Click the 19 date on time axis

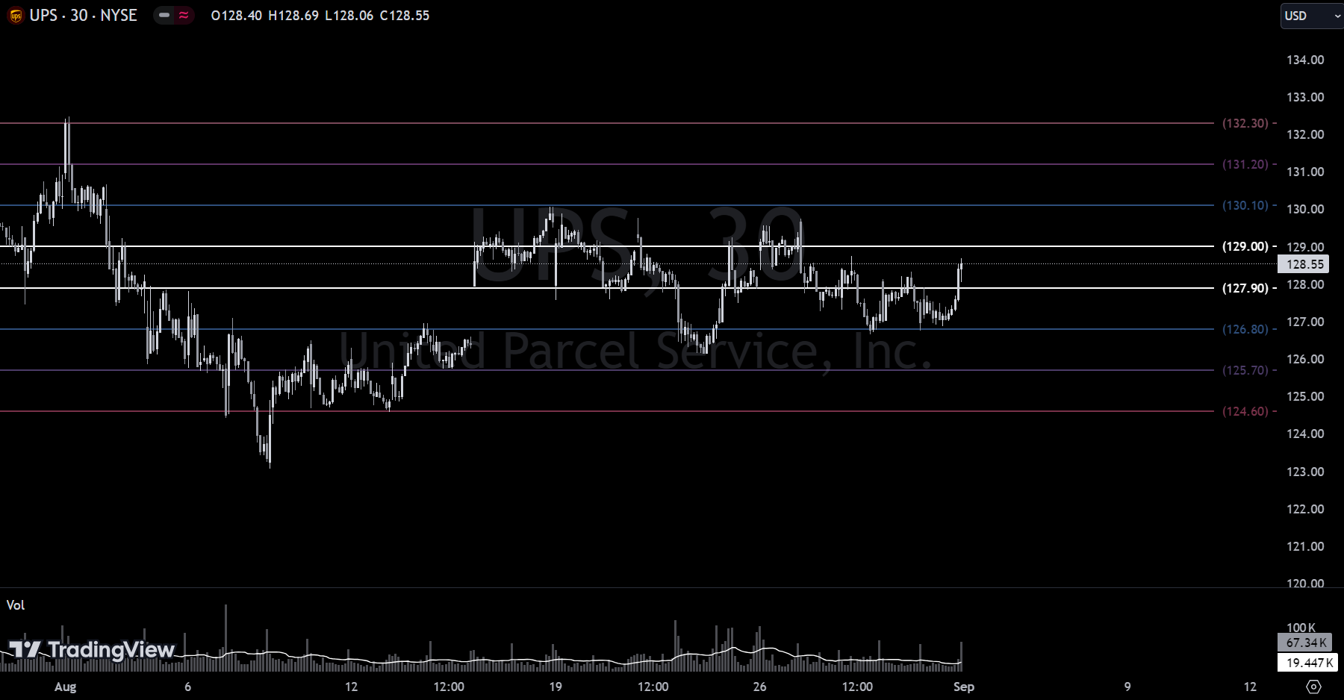556,687
